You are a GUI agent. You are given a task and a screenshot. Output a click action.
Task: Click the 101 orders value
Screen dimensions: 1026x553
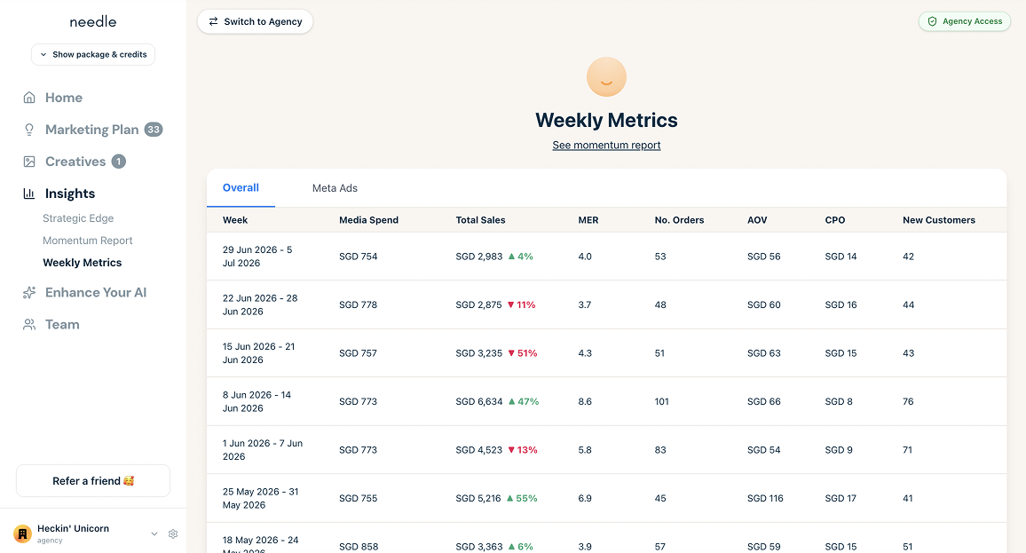point(661,402)
